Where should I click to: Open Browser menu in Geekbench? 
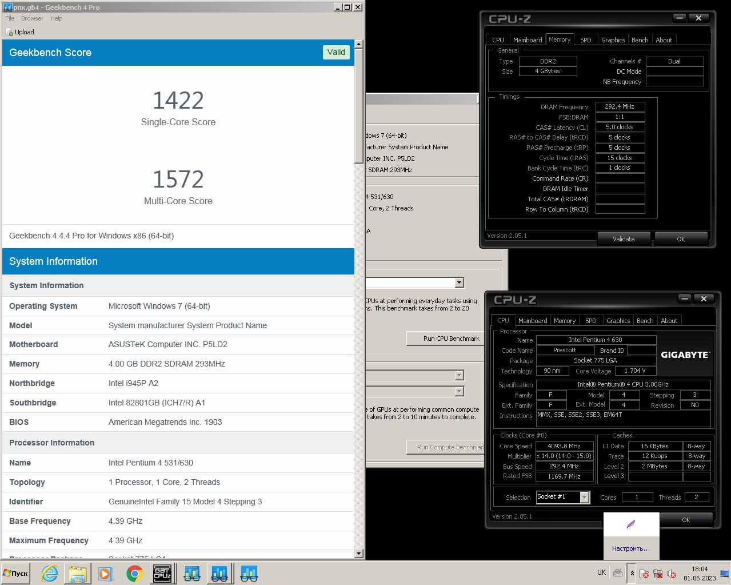[x=32, y=18]
